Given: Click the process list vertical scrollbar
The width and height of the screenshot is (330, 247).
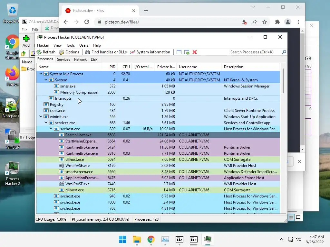Looking at the screenshot, I should pos(283,81).
